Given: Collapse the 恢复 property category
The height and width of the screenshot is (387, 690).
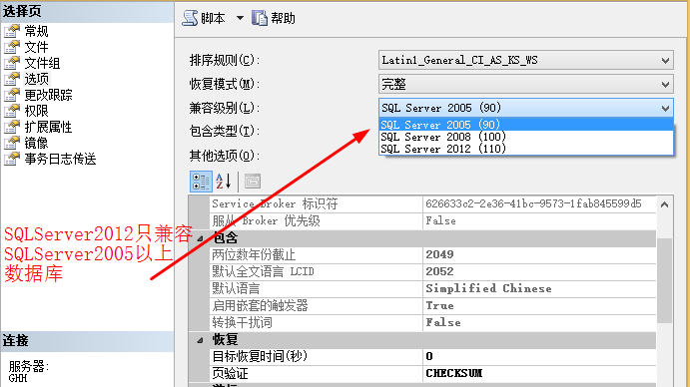Looking at the screenshot, I should (201, 340).
